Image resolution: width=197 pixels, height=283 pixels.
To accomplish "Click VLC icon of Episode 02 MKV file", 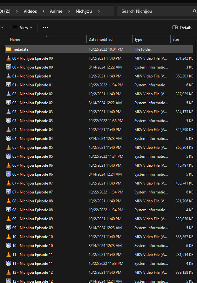I will (x=9, y=94).
